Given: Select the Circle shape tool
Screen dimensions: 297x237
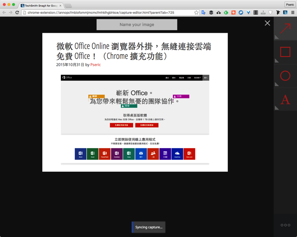Looking at the screenshot, I should [285, 76].
